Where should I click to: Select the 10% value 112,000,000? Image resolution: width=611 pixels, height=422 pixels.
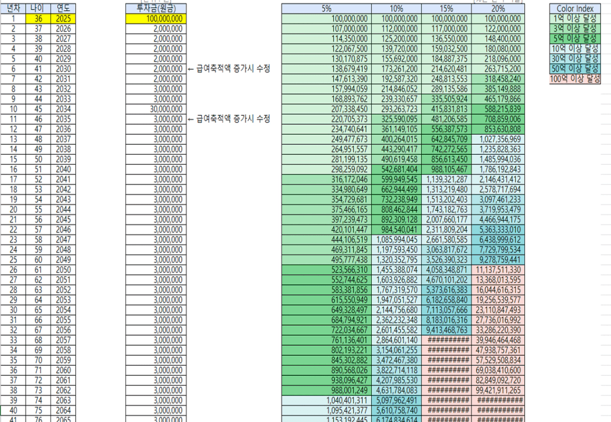[396, 29]
